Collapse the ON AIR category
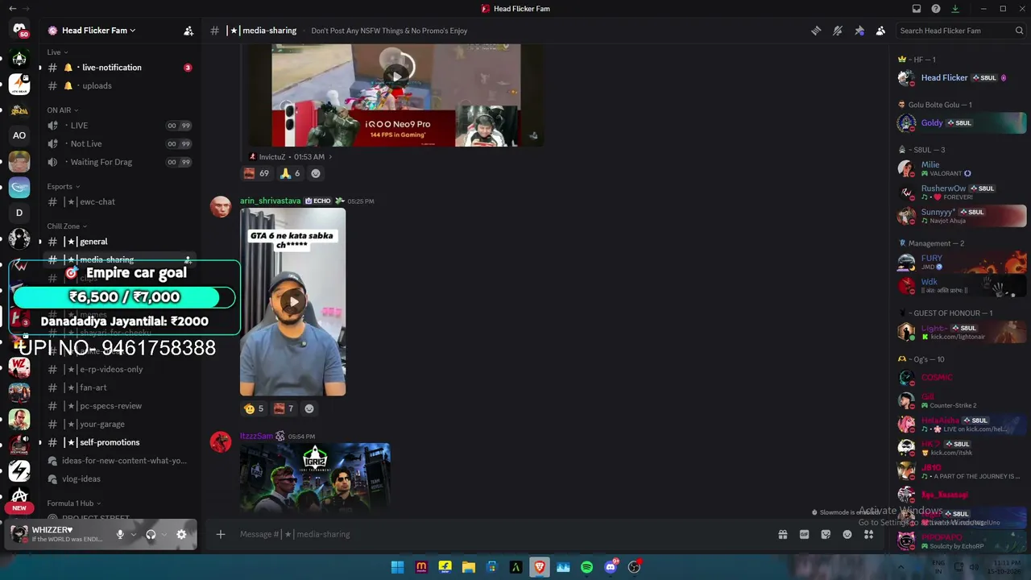This screenshot has width=1031, height=580. [x=62, y=110]
